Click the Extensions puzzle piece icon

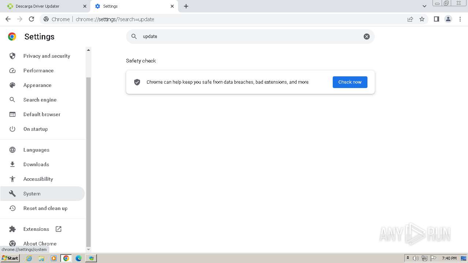(12, 229)
